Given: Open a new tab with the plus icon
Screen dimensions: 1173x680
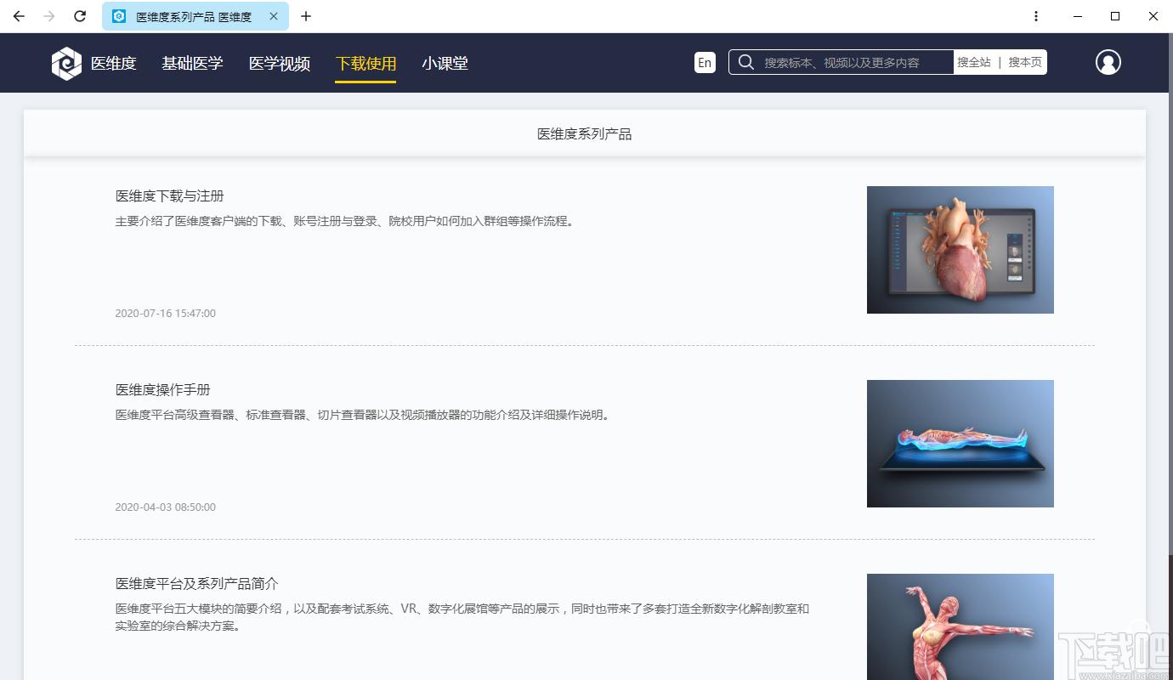Looking at the screenshot, I should tap(306, 16).
